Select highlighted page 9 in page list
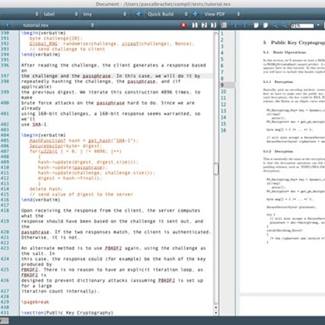Viewport: 325px width, 325px height. click(x=227, y=85)
